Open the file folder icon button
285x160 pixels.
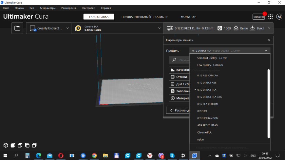[x=17, y=28]
